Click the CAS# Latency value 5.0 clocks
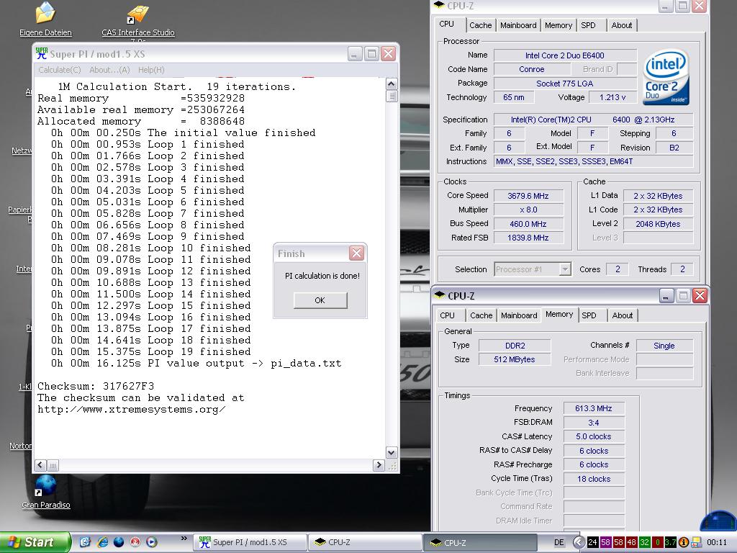This screenshot has width=737, height=553. (x=594, y=436)
